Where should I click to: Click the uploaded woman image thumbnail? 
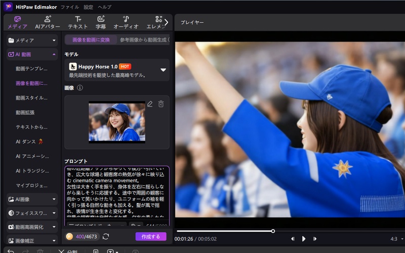point(117,122)
